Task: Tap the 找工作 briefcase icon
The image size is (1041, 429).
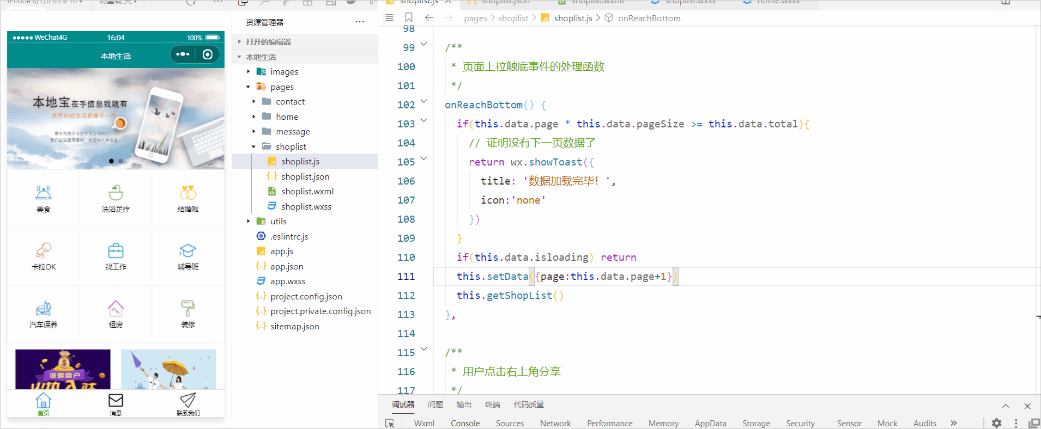Action: [116, 250]
